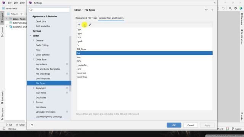
Task: Open the Database tool window
Action: (x=242, y=19)
